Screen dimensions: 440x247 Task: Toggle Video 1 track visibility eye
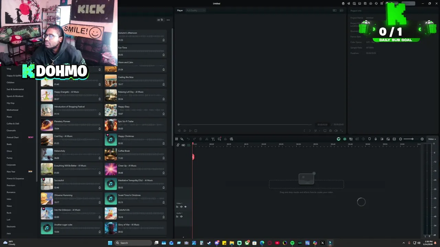(185, 207)
